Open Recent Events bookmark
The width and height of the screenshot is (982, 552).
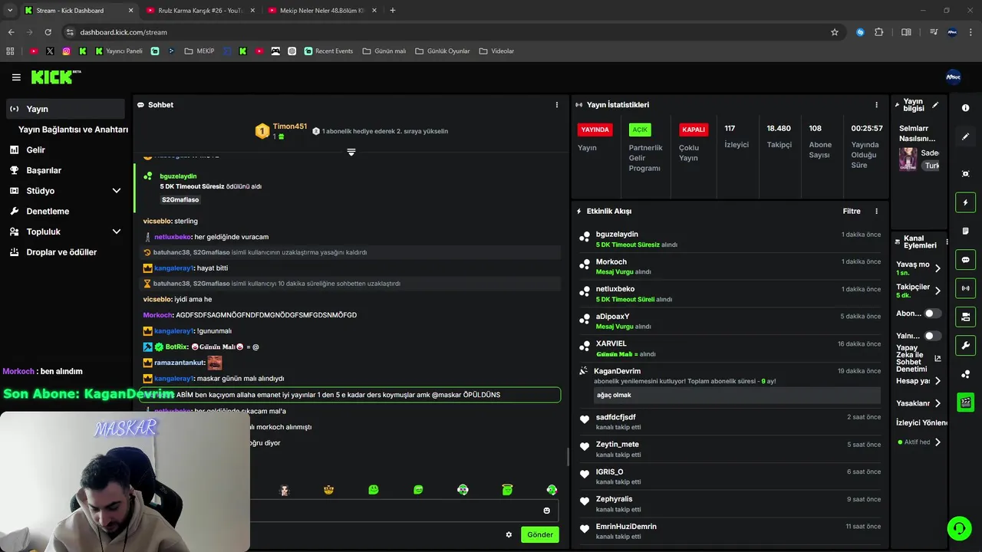328,51
